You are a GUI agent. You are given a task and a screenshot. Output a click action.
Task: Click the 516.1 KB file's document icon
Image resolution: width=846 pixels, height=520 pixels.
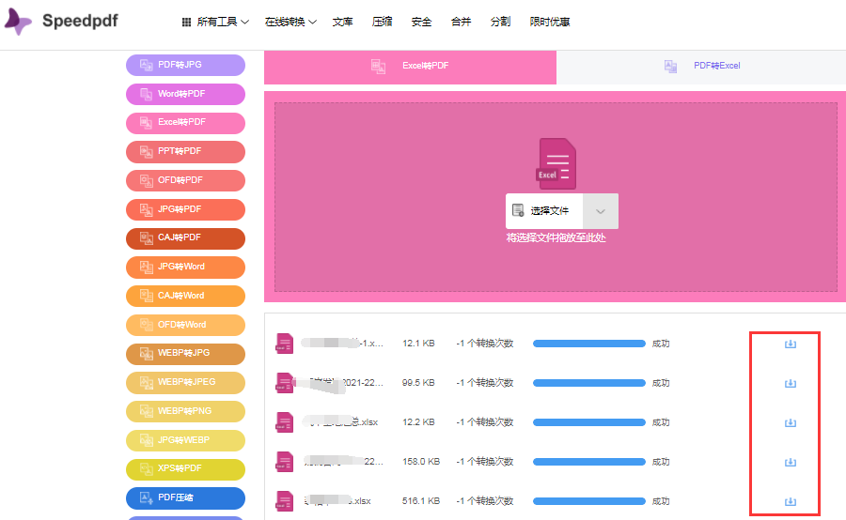click(284, 500)
